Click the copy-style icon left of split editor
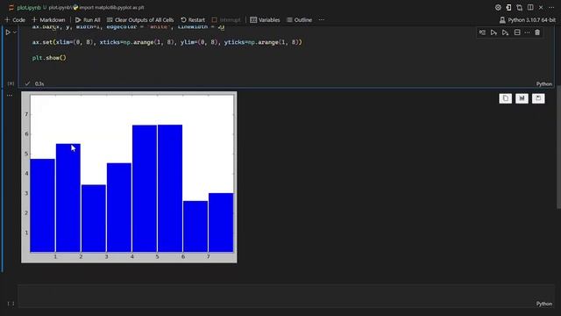The height and width of the screenshot is (316, 561). (x=520, y=7)
